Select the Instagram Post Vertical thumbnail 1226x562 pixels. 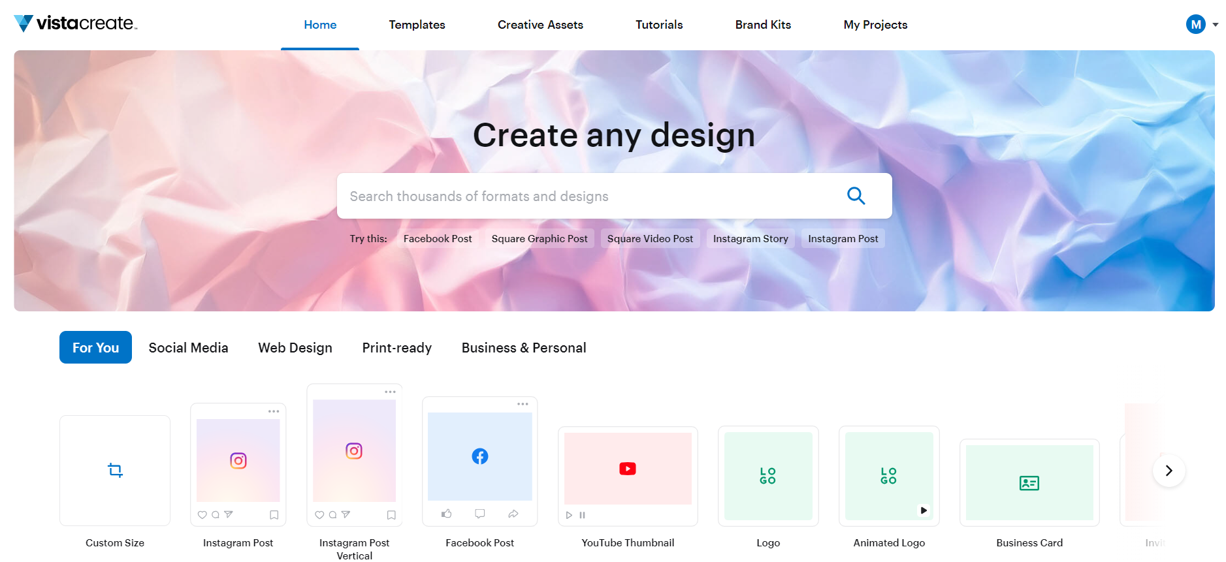click(x=354, y=455)
